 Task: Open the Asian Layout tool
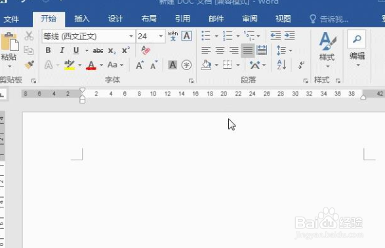(257, 65)
